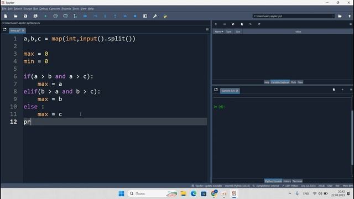Screen dimensions: 354x199
Task: Open the Projects menu
Action: tap(66, 9)
